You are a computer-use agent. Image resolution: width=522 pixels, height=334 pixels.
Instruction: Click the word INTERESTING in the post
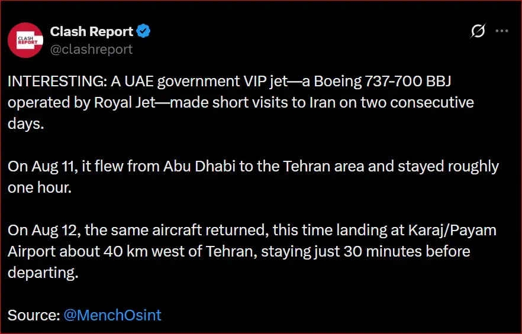tap(55, 81)
